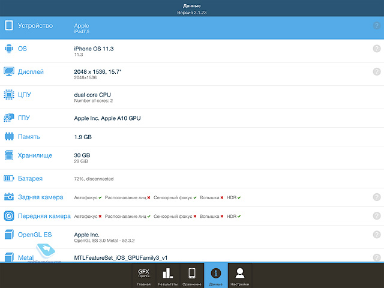Click 'Сенсорный фокус' in Передняя камера row

173,216
